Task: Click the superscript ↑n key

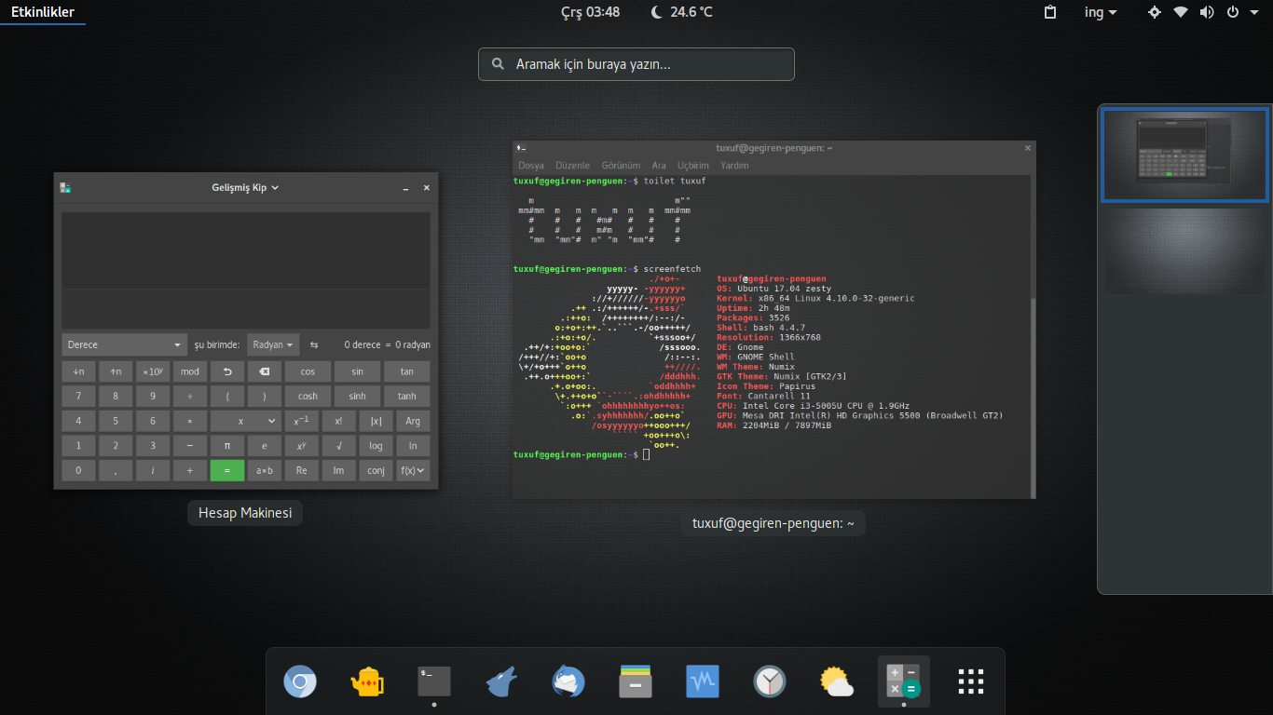Action: pyautogui.click(x=116, y=371)
